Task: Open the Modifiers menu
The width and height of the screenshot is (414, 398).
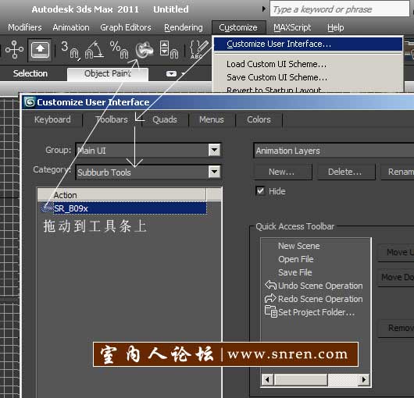Action: click(x=25, y=27)
